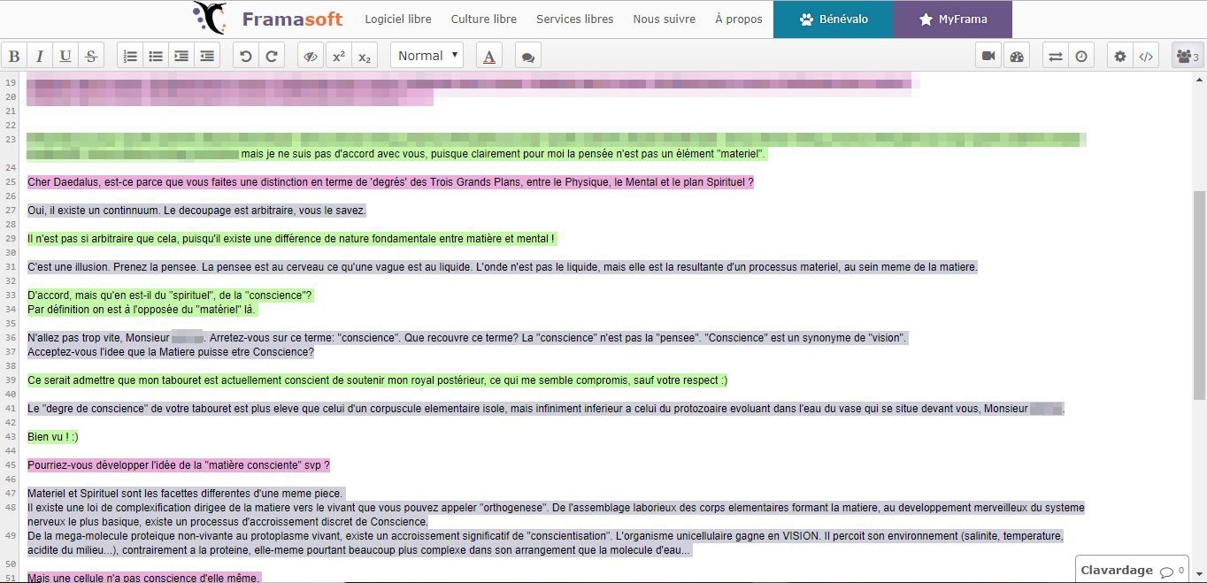Clear authorship colors with eye icon

coord(311,57)
